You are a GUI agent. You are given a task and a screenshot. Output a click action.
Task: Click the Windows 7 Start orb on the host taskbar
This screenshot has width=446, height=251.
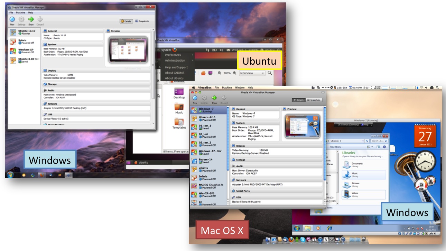[x=10, y=175]
